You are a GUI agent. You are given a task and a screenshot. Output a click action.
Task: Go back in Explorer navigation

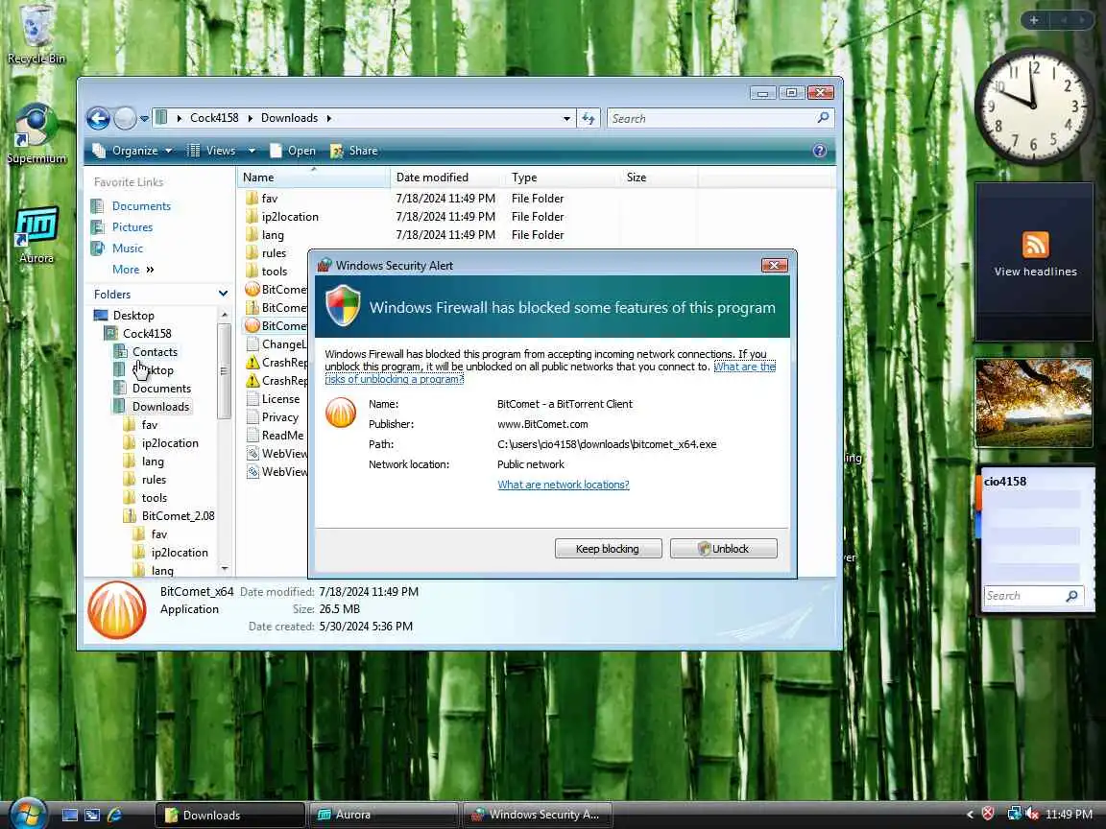point(99,118)
